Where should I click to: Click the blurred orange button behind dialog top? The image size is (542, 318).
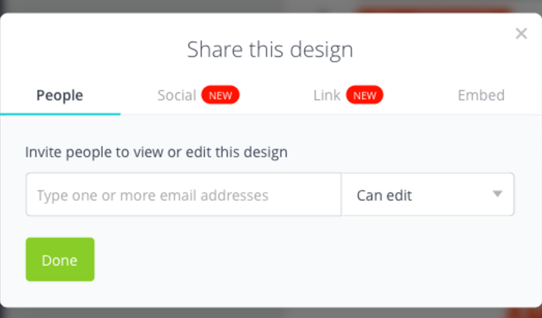click(x=434, y=9)
